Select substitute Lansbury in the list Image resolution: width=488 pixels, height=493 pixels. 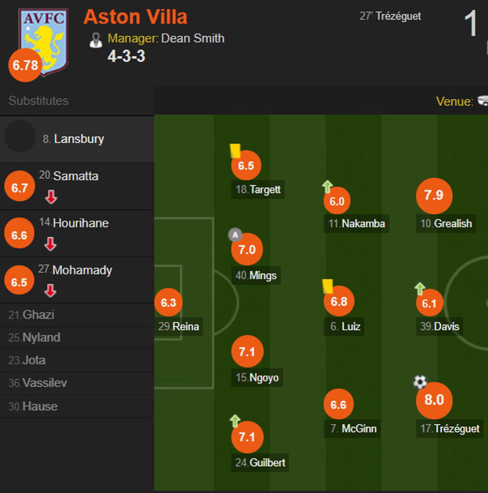(x=79, y=139)
